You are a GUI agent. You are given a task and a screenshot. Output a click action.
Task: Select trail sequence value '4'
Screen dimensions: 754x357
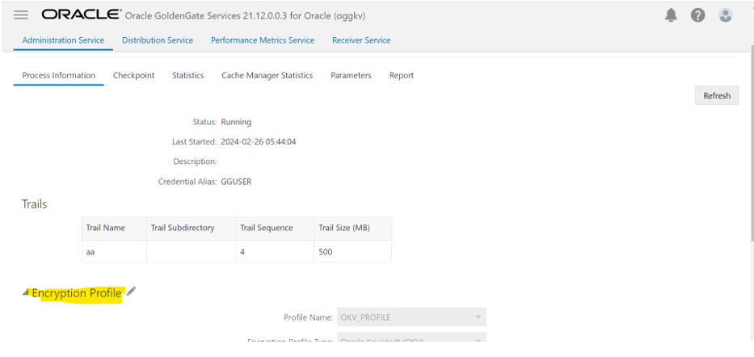(x=275, y=251)
